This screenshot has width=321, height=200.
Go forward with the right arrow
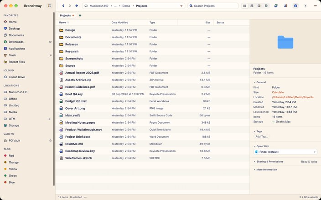[70, 6]
